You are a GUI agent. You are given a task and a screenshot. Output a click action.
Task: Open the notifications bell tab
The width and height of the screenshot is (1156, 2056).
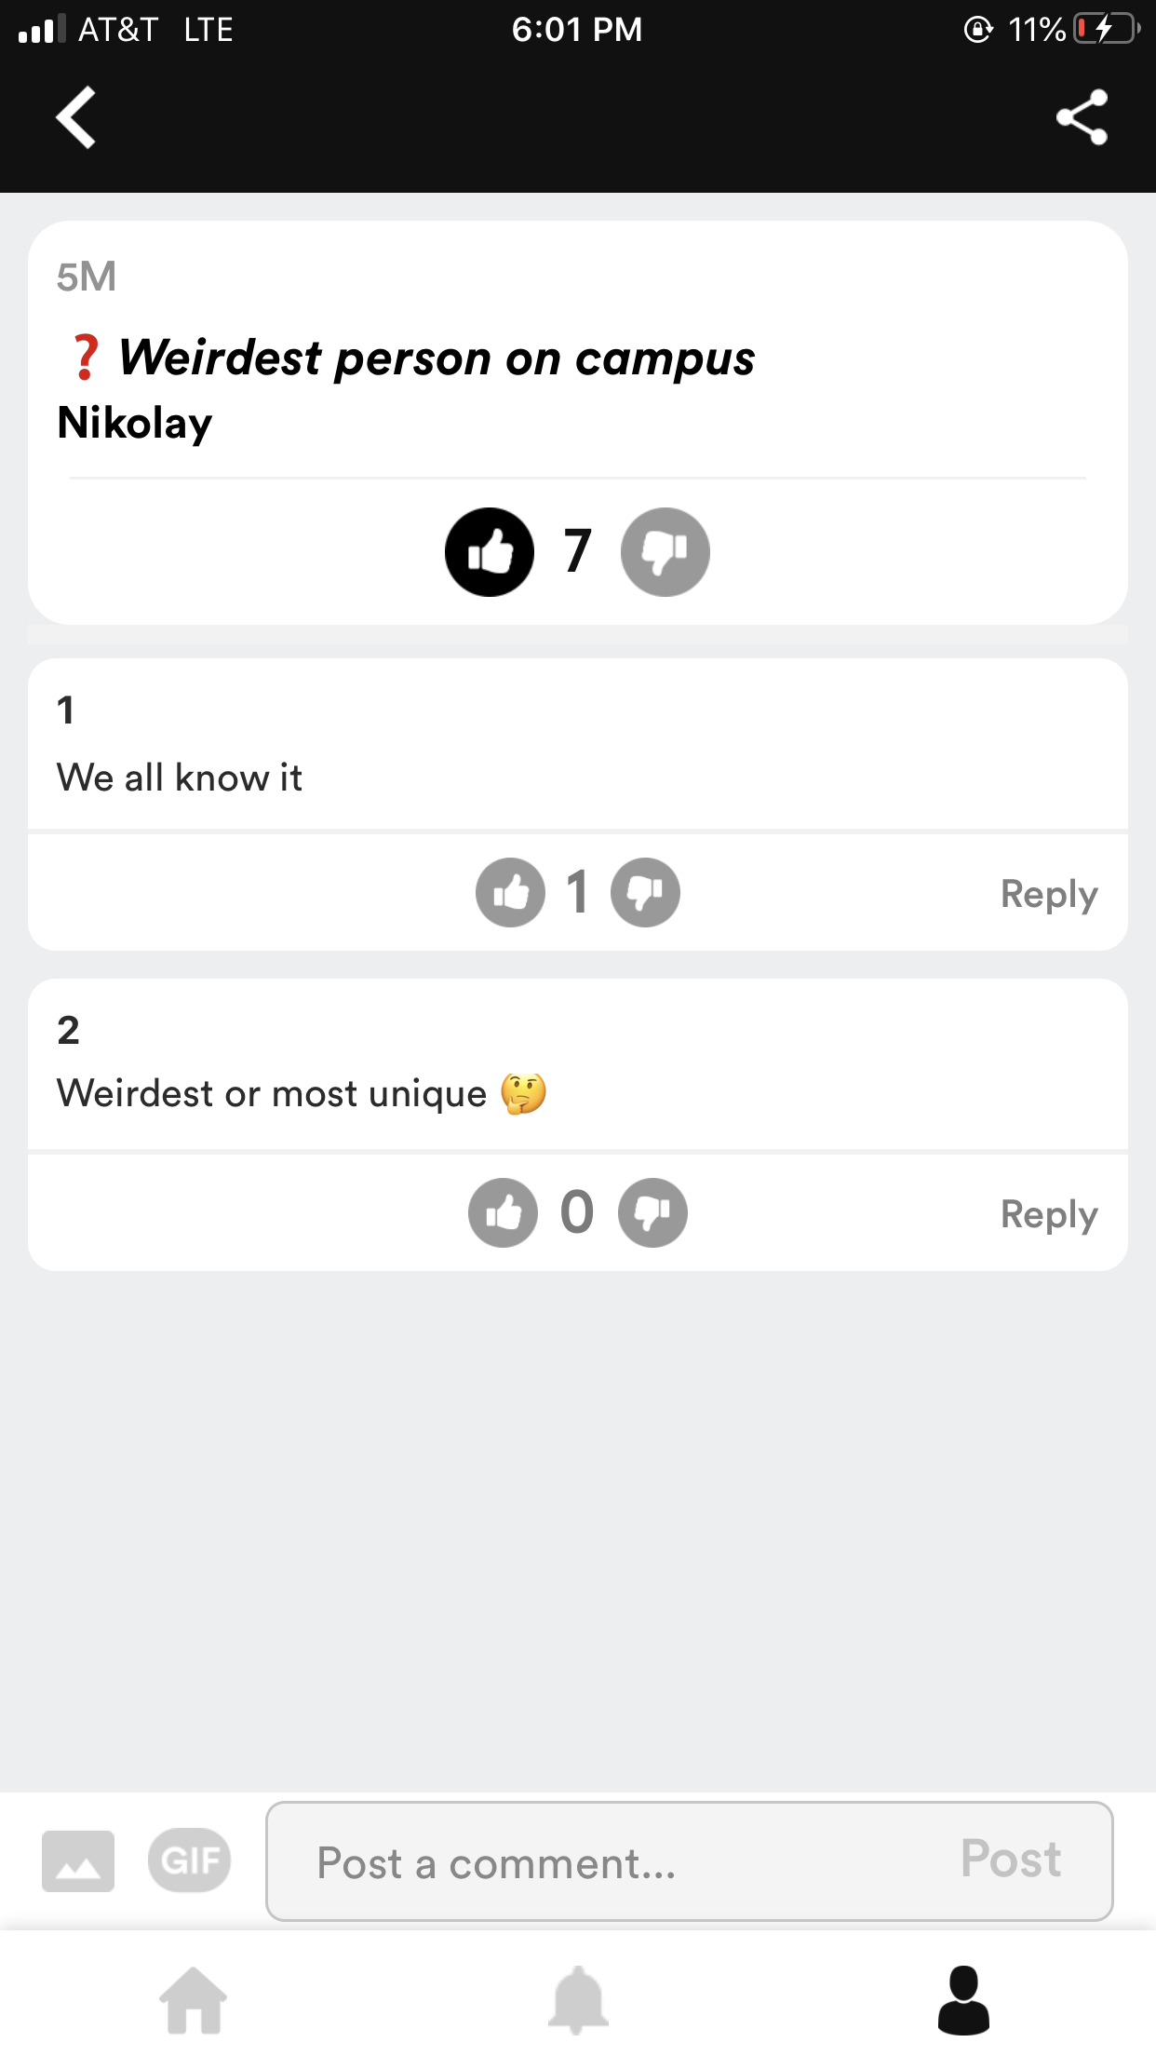pos(578,1999)
